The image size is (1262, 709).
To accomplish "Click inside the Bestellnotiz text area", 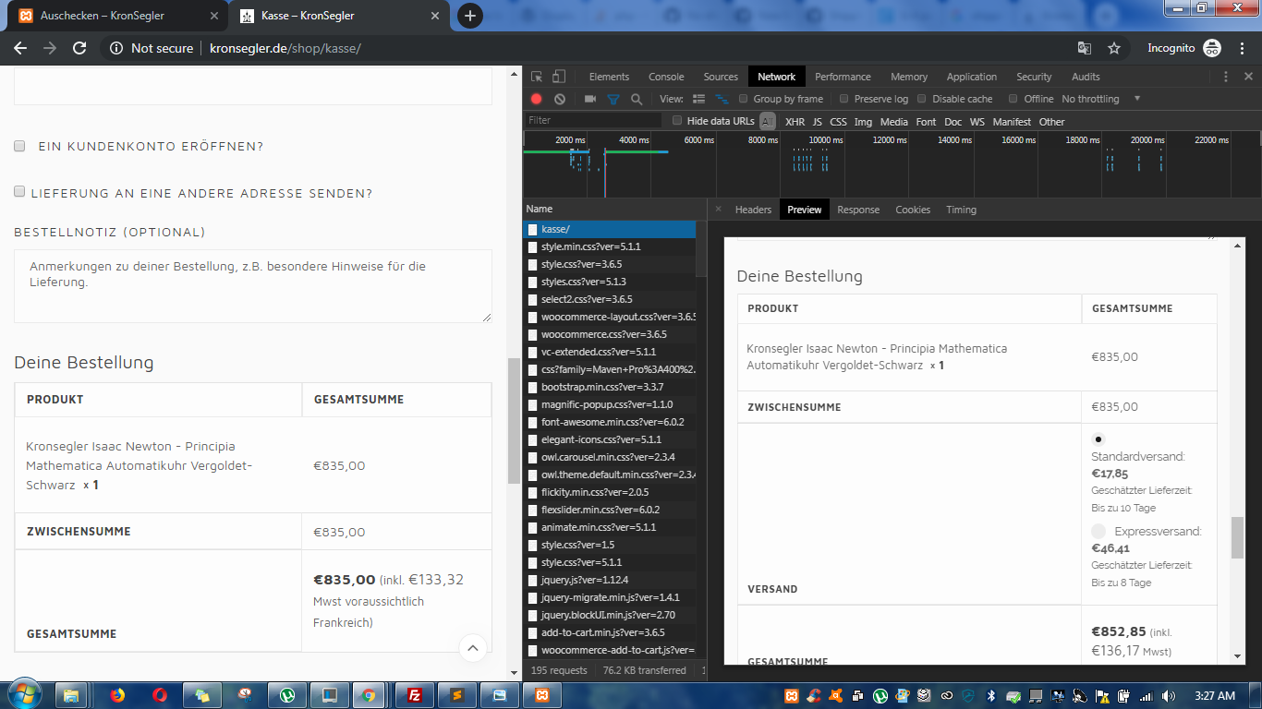I will (x=253, y=286).
